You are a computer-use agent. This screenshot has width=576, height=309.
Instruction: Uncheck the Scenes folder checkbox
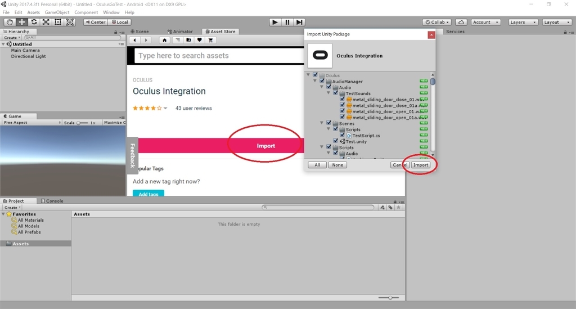click(x=328, y=123)
